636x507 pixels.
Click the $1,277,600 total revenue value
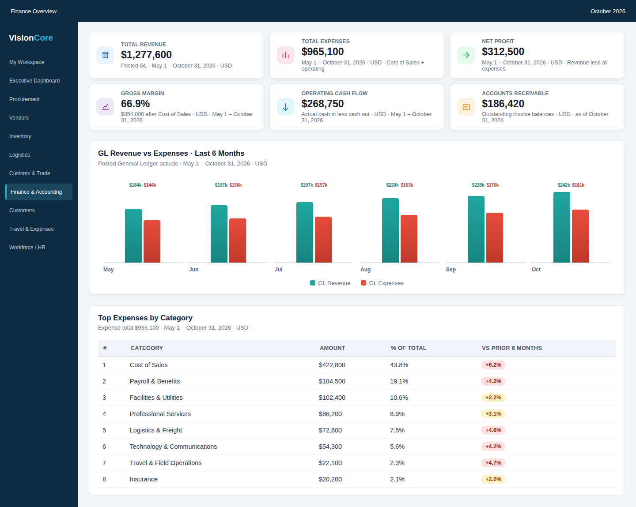147,55
